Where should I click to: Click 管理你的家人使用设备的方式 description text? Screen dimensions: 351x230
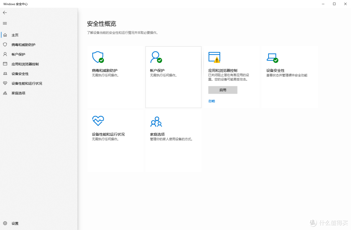pos(171,139)
